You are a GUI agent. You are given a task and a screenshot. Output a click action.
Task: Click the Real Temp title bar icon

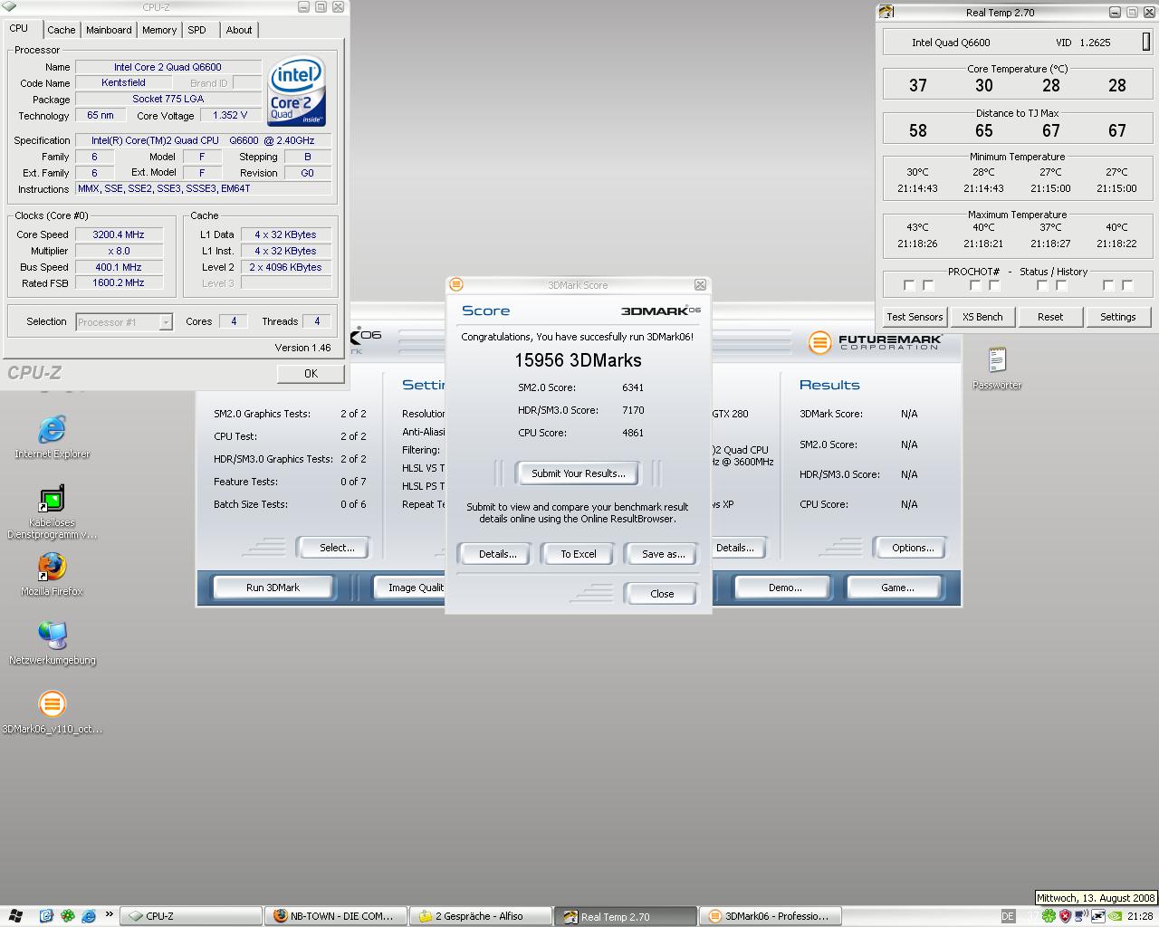[x=886, y=12]
